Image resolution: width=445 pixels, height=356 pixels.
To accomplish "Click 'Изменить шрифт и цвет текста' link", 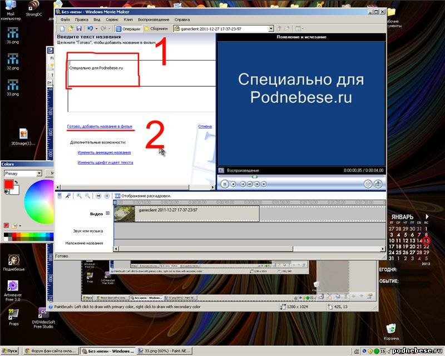I will [x=105, y=162].
